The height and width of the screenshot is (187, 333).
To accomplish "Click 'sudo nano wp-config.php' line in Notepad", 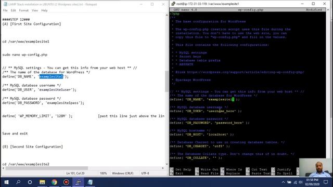I will (x=25, y=55).
